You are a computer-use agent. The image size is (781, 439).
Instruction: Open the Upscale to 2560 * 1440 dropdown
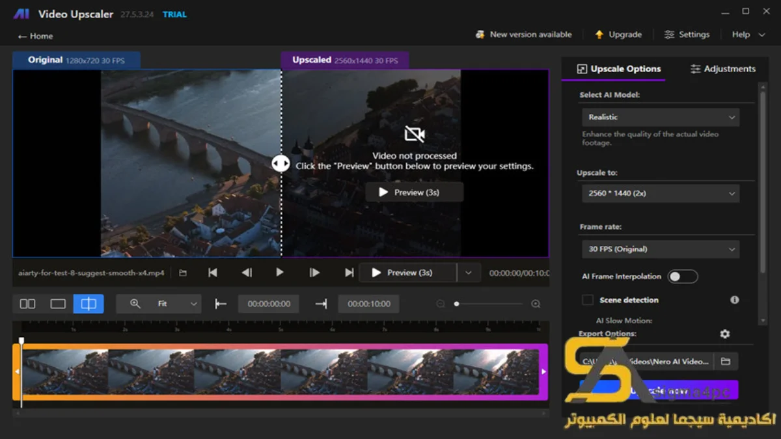(x=661, y=193)
